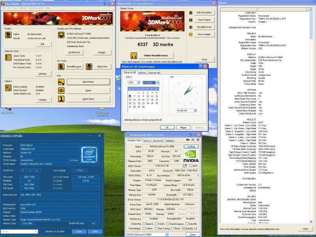Click the Save button in AIDA64 CPUID
The image size is (316, 237).
(79, 231)
